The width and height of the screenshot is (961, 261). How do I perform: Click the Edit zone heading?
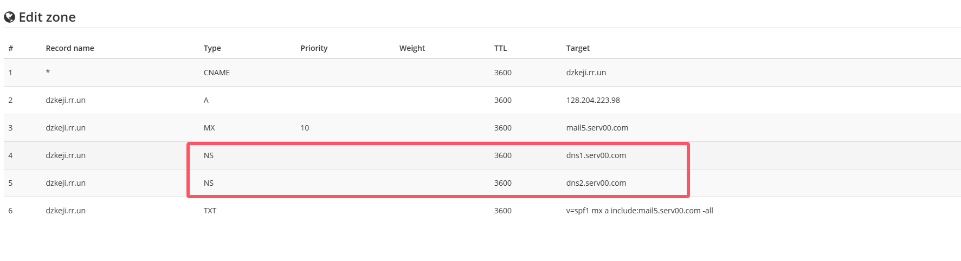[x=47, y=17]
